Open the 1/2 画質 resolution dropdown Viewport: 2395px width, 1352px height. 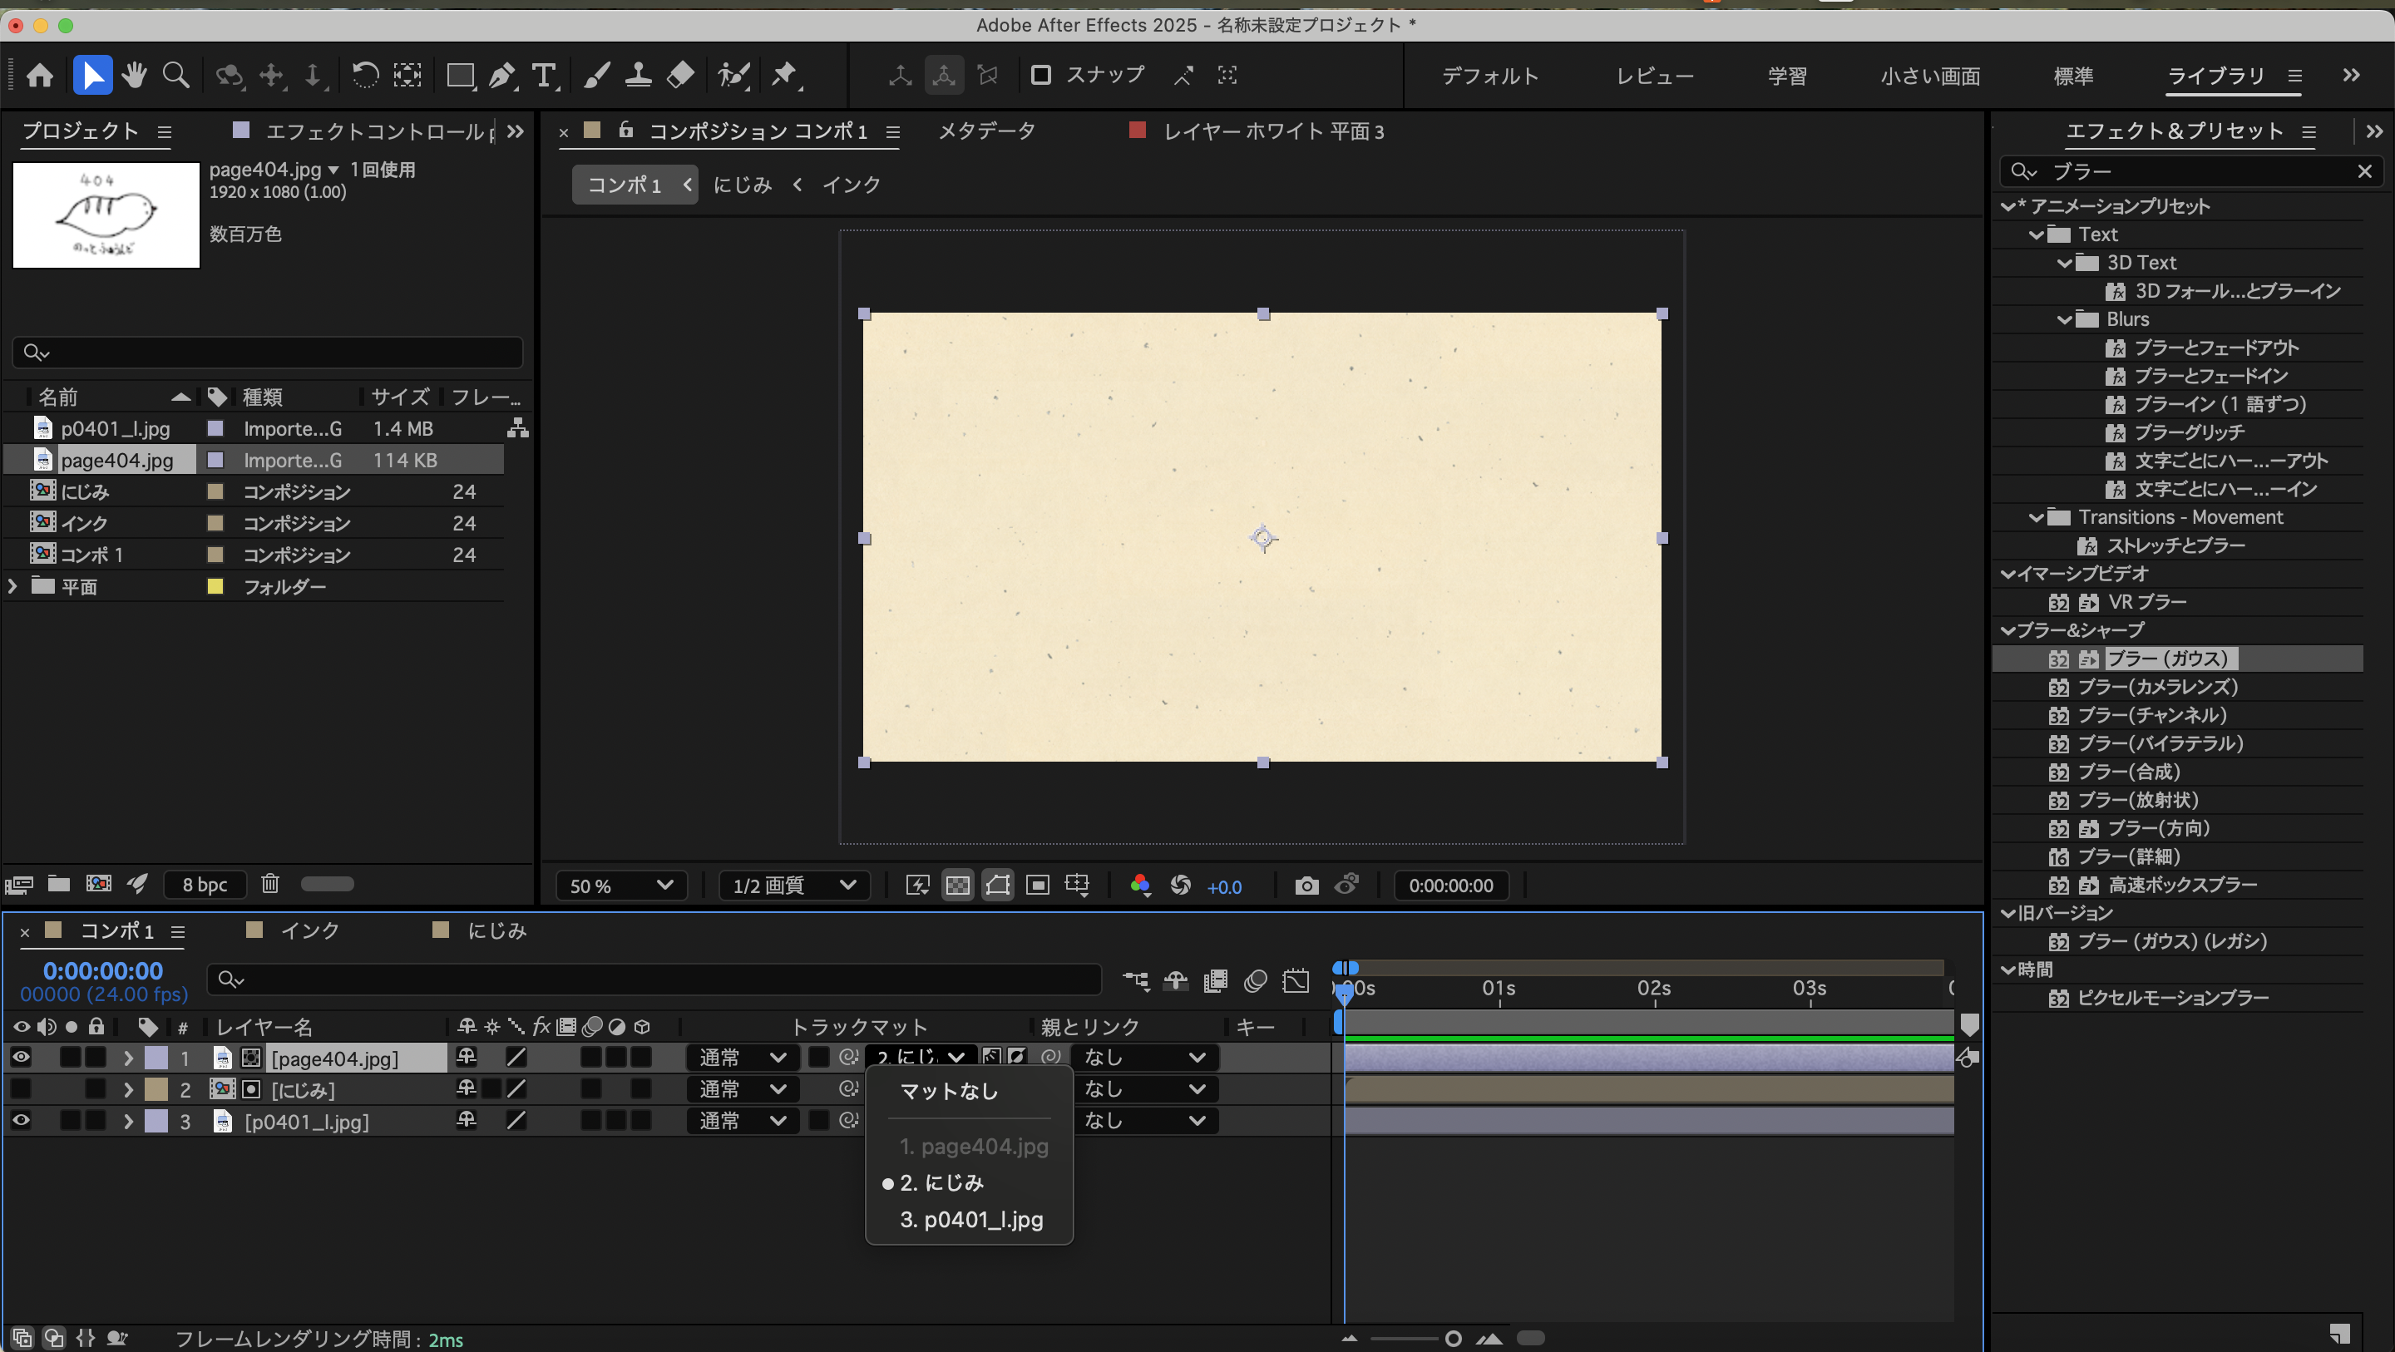793,886
